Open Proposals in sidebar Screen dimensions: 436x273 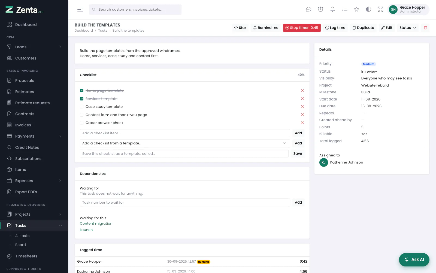34,81
